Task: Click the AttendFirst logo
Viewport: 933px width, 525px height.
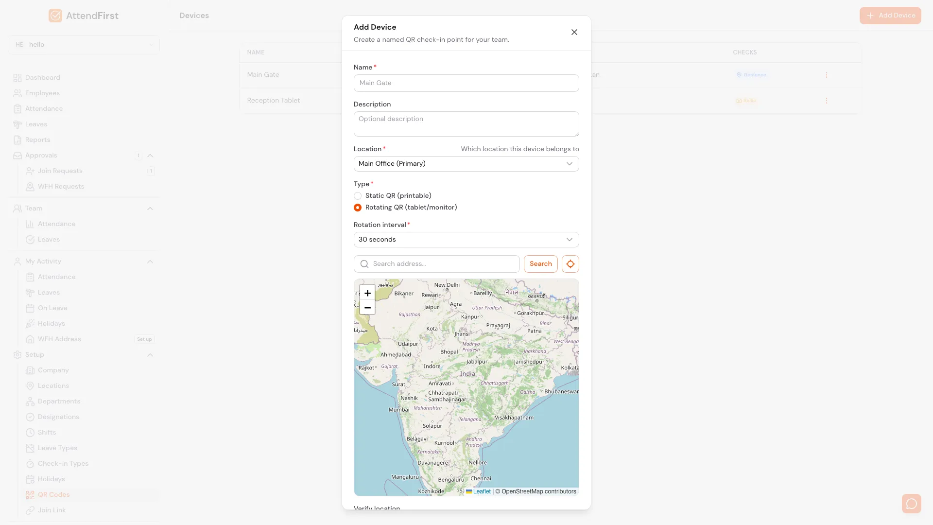Action: point(84,16)
